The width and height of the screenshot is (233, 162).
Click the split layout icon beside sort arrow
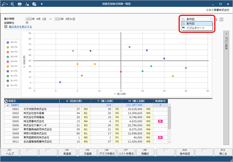pos(221,20)
